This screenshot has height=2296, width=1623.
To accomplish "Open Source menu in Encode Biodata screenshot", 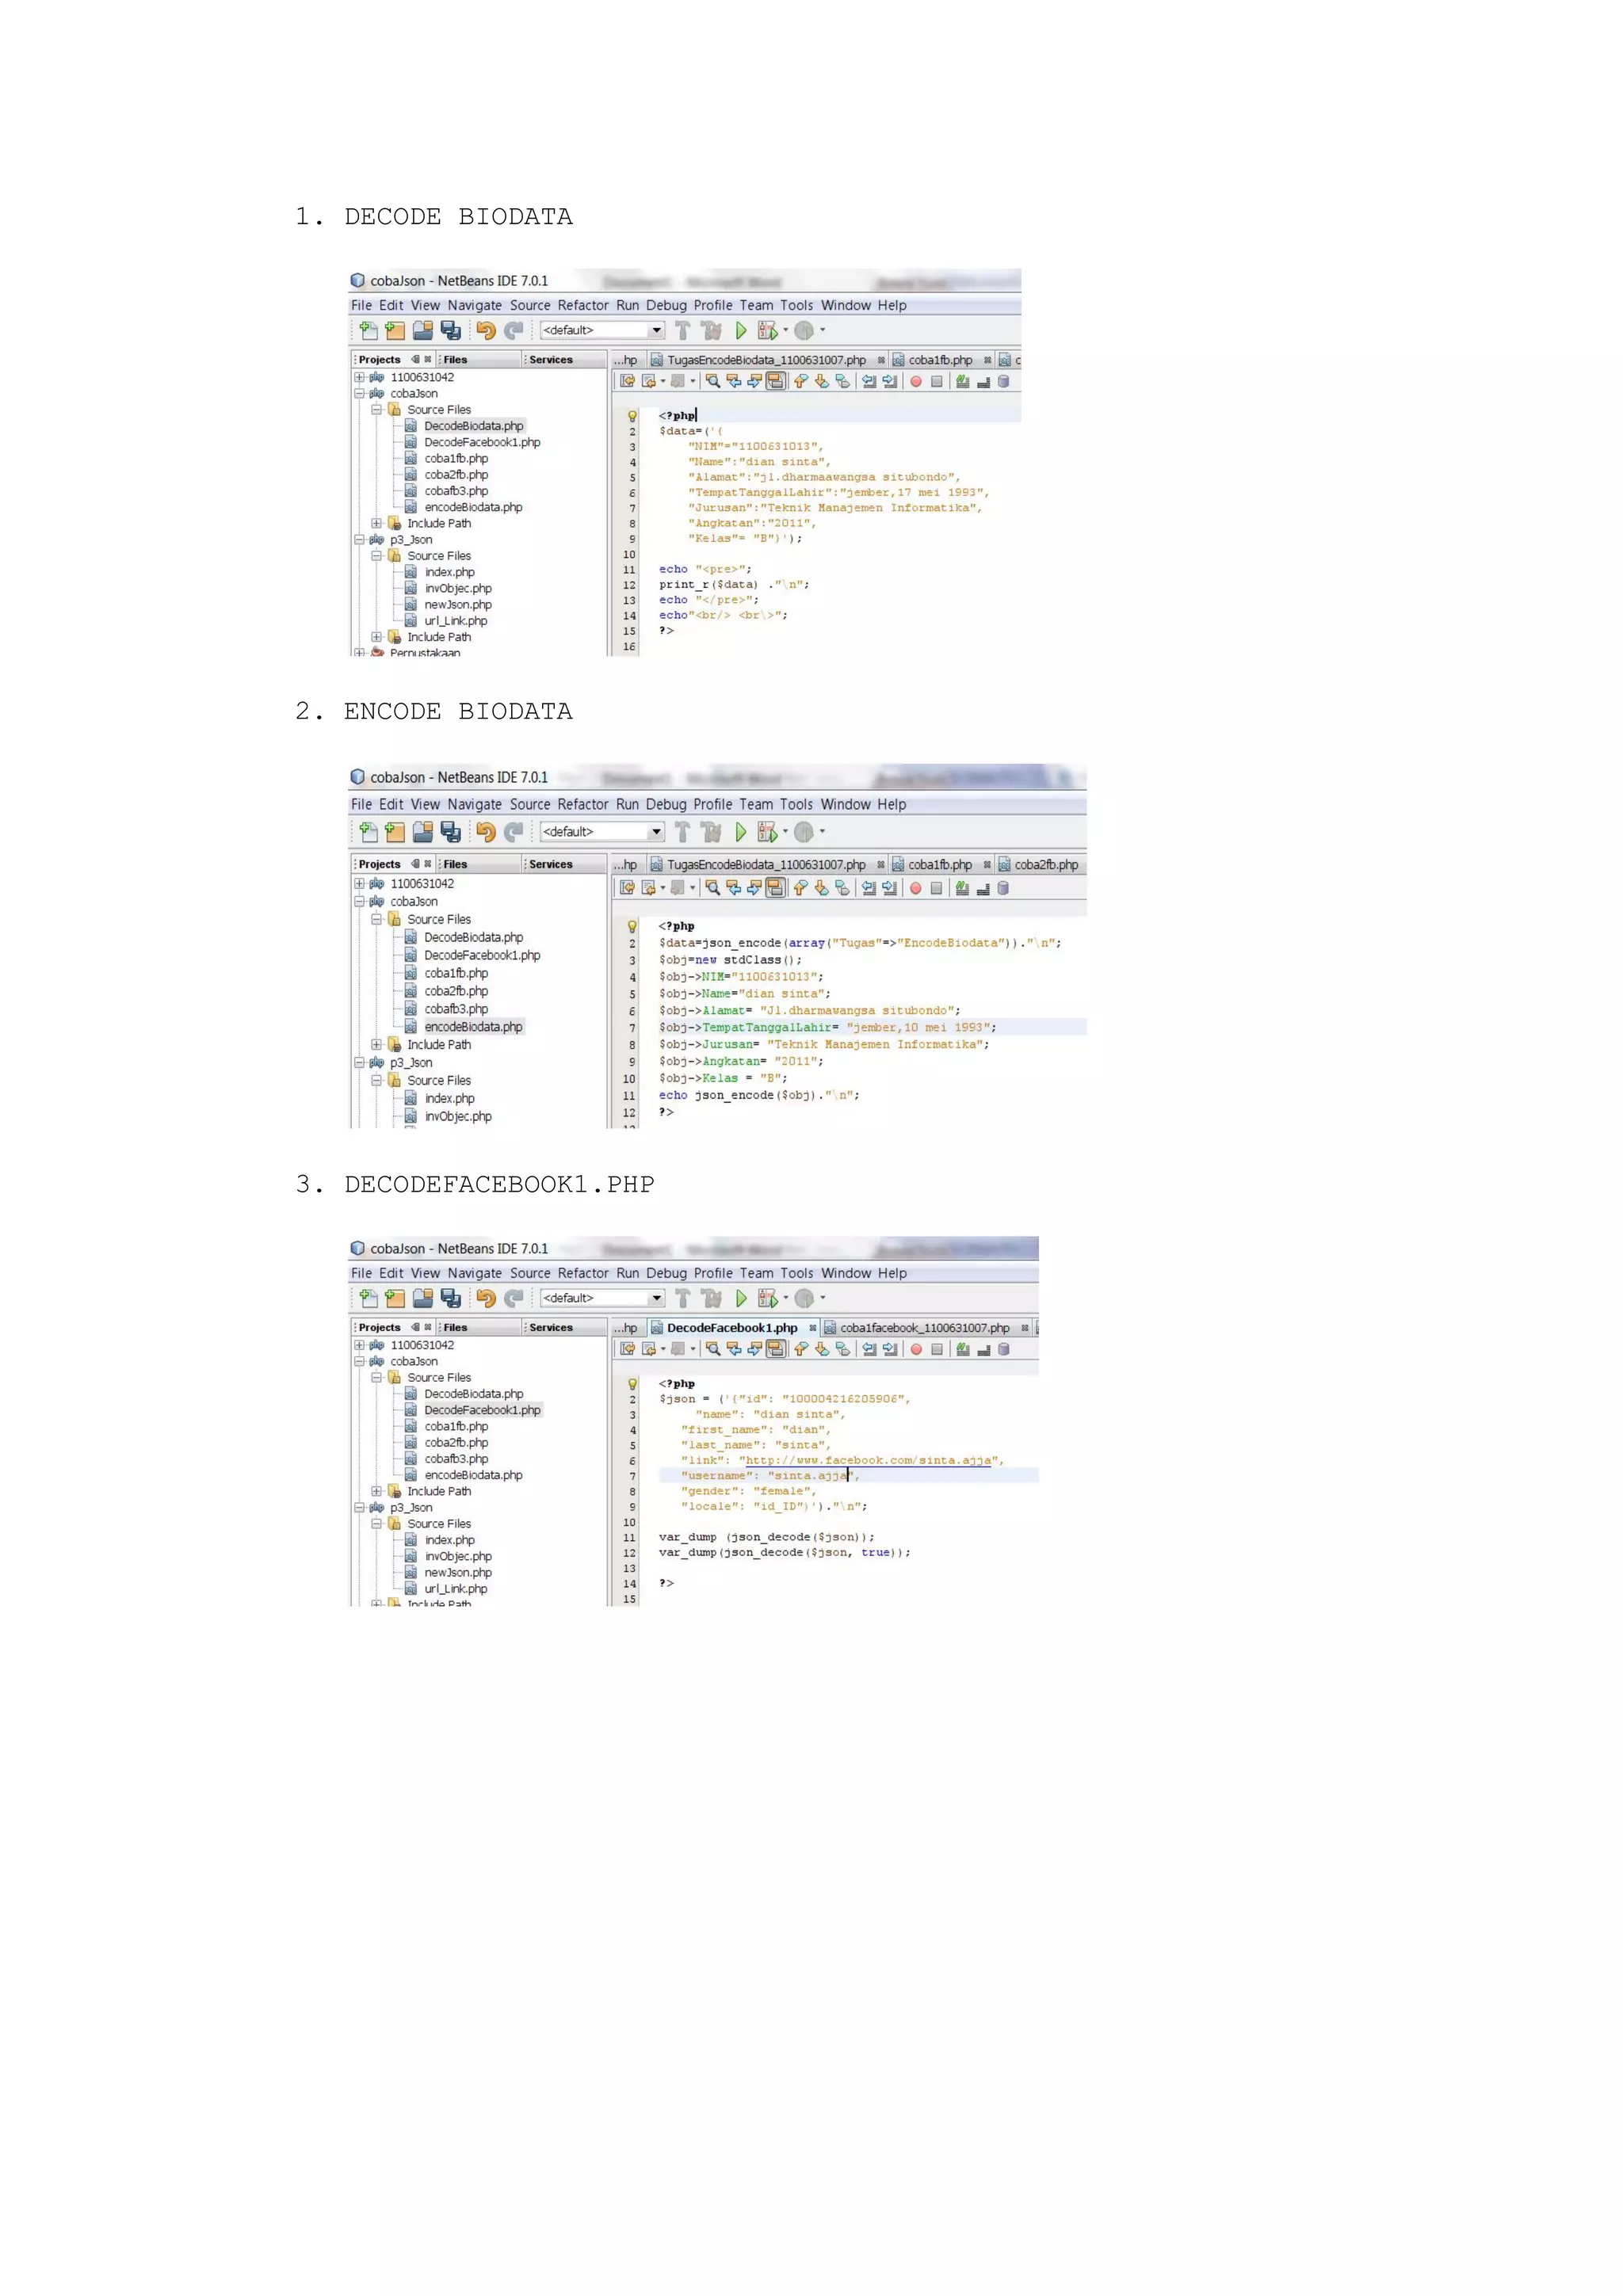I will point(530,805).
